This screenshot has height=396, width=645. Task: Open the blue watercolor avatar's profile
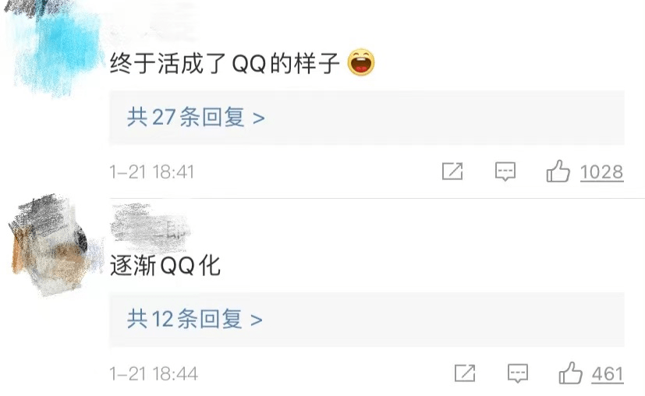[x=54, y=48]
